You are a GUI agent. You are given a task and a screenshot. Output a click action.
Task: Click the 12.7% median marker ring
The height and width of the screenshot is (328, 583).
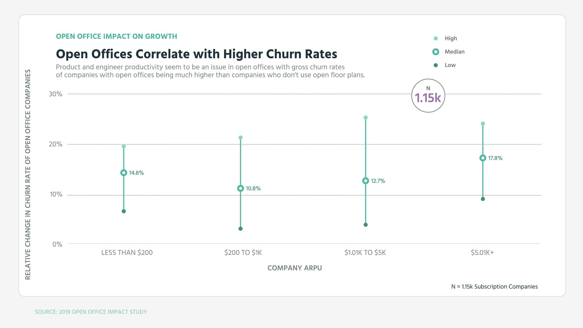[x=366, y=181]
